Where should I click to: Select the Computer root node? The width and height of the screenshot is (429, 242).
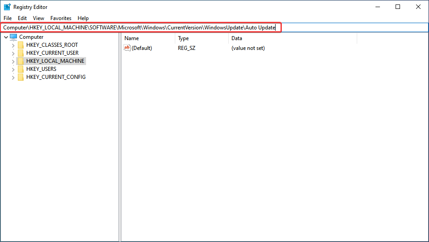point(31,37)
